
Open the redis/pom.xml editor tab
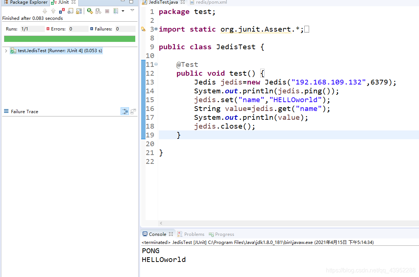click(208, 3)
